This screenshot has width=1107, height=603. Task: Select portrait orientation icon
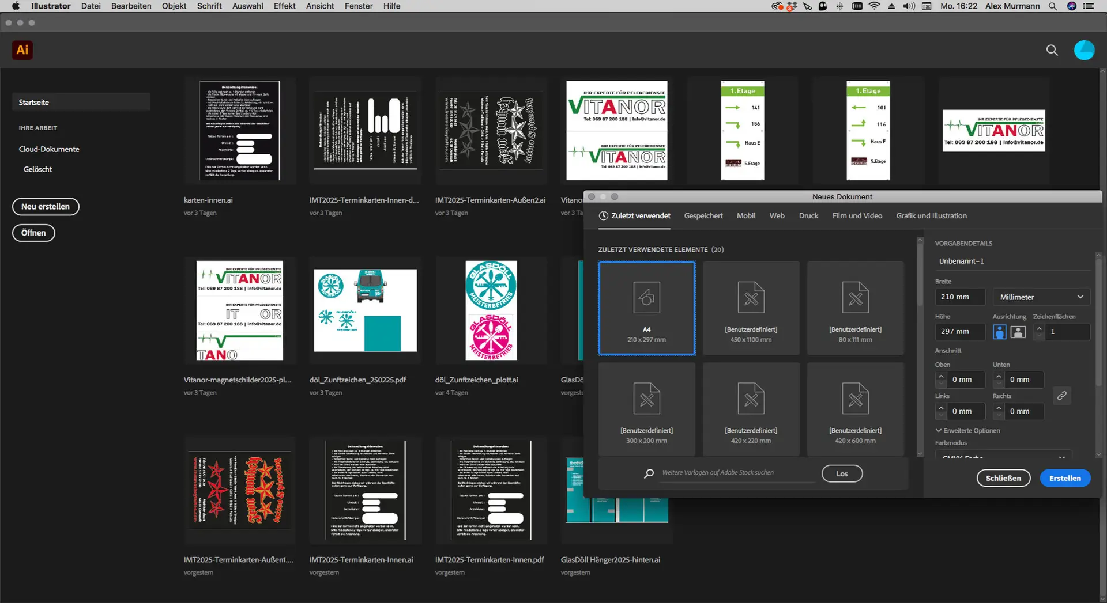pyautogui.click(x=999, y=332)
